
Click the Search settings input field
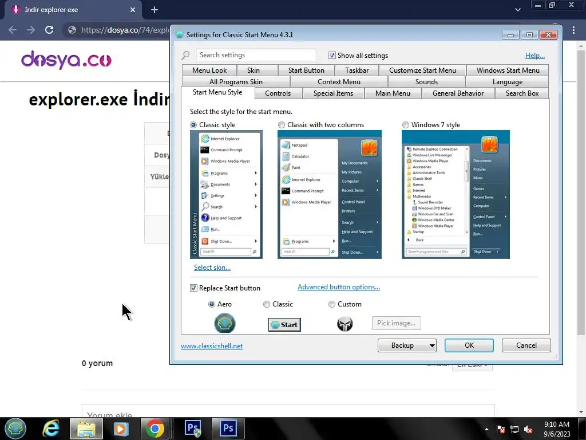256,55
